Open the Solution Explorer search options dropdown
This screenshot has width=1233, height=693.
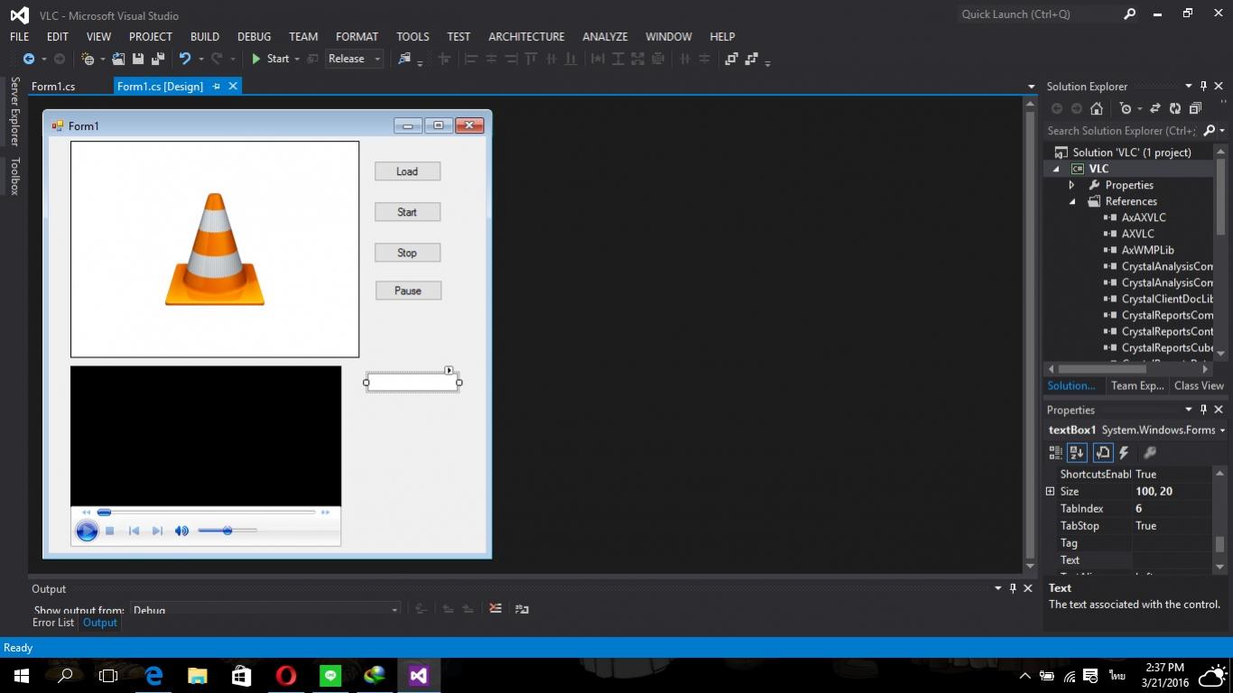tap(1222, 131)
